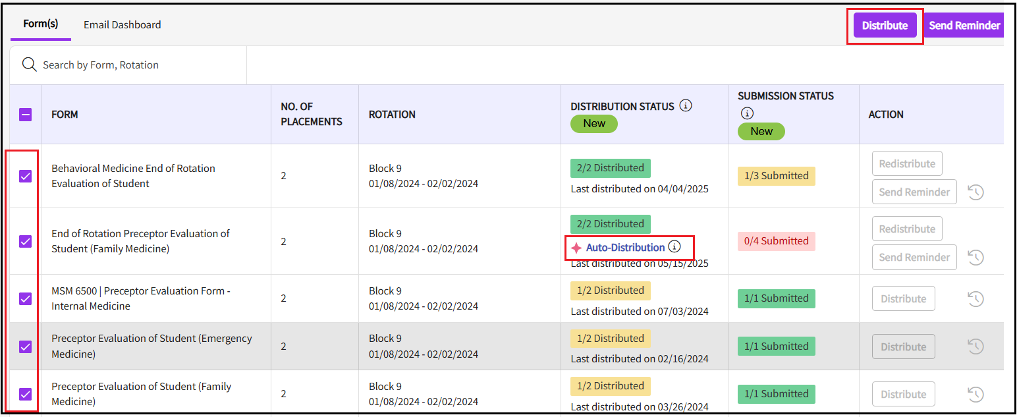Focus the Search by Form, Rotation field

click(138, 65)
